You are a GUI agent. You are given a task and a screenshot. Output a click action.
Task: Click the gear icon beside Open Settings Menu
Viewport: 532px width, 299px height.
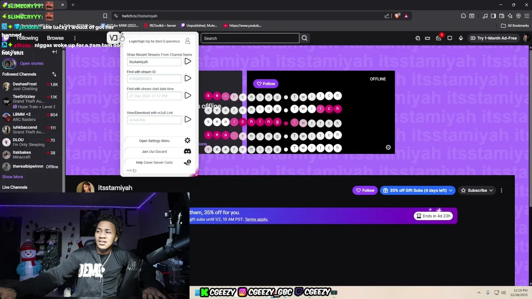tap(187, 140)
